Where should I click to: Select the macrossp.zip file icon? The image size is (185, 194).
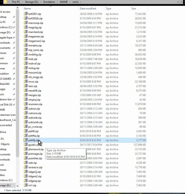click(x=26, y=23)
